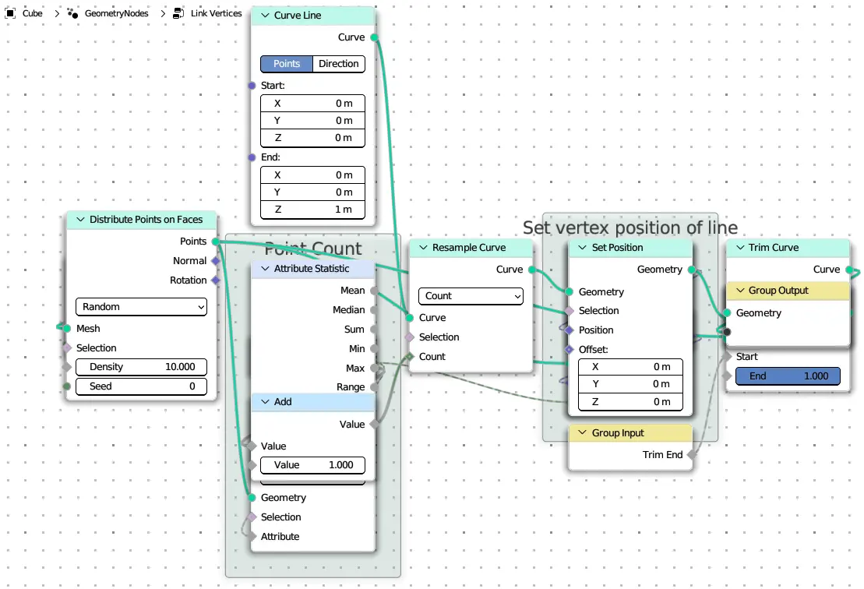Click the Attribute input socket
The image size is (864, 589).
coord(252,537)
